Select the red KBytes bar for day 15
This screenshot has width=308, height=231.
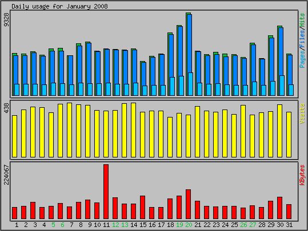tap(143, 207)
